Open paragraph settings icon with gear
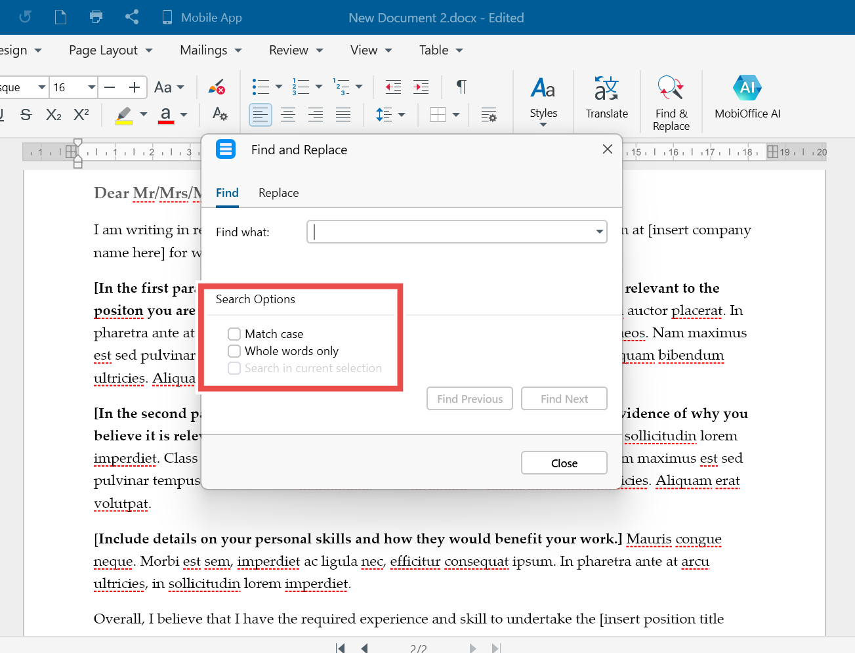This screenshot has height=653, width=855. pyautogui.click(x=489, y=115)
